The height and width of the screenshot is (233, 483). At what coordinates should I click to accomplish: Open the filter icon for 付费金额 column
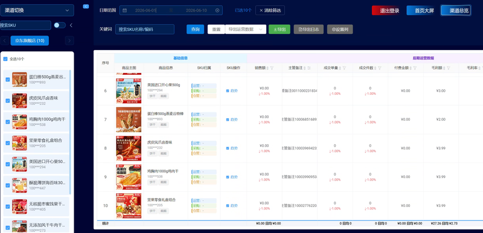[x=415, y=68]
